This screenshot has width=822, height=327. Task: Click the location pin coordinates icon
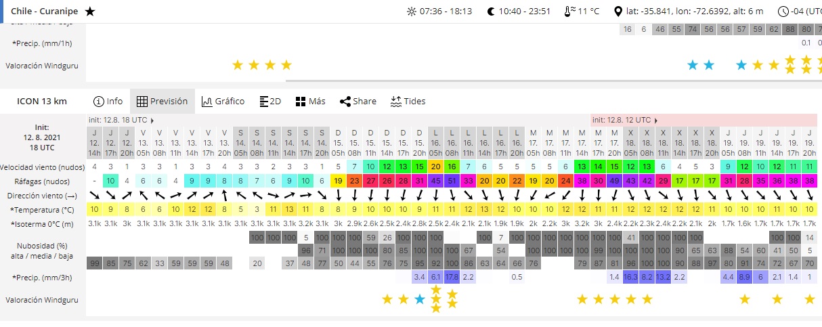[x=618, y=12]
